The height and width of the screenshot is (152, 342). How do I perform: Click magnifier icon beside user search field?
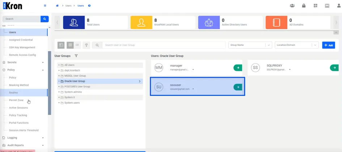[x=97, y=45]
